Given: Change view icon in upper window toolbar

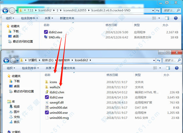Looking at the screenshot, I should point(154,18).
